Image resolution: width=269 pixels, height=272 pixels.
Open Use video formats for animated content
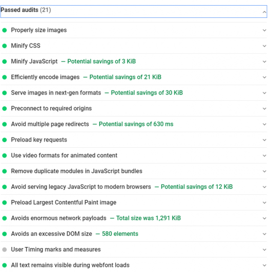[x=134, y=155]
